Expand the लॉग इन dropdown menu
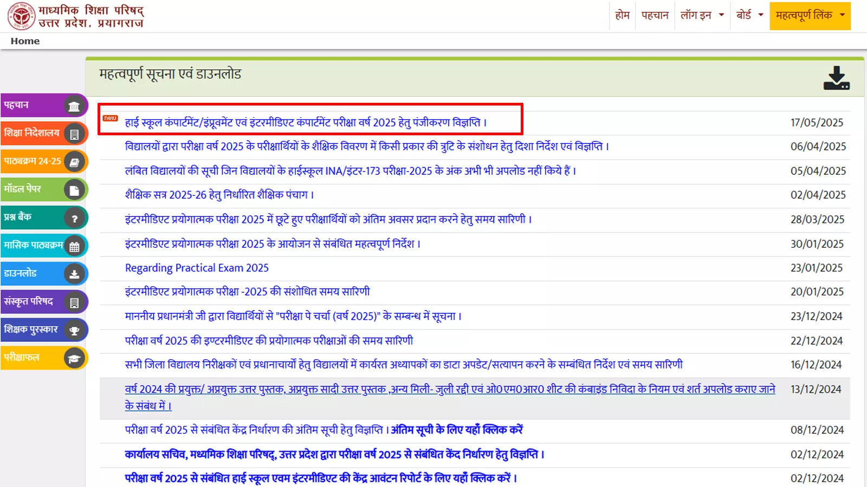The width and height of the screenshot is (867, 487). pyautogui.click(x=702, y=15)
